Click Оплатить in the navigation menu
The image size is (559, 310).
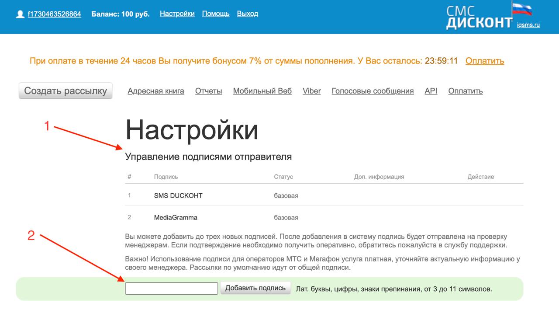465,91
